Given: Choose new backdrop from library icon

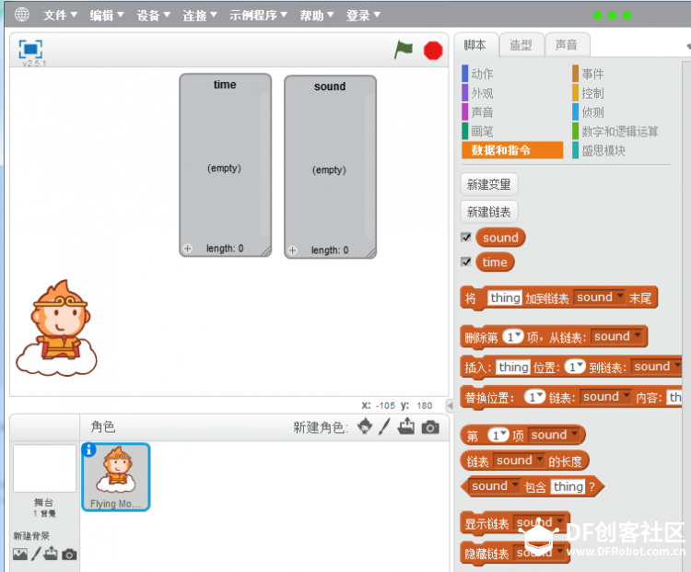Looking at the screenshot, I should click(x=20, y=554).
